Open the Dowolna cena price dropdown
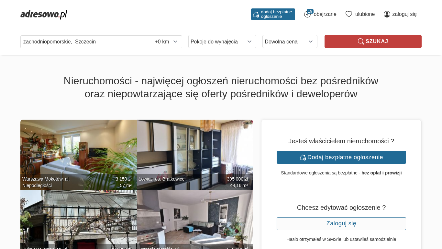The height and width of the screenshot is (249, 442). coord(290,41)
